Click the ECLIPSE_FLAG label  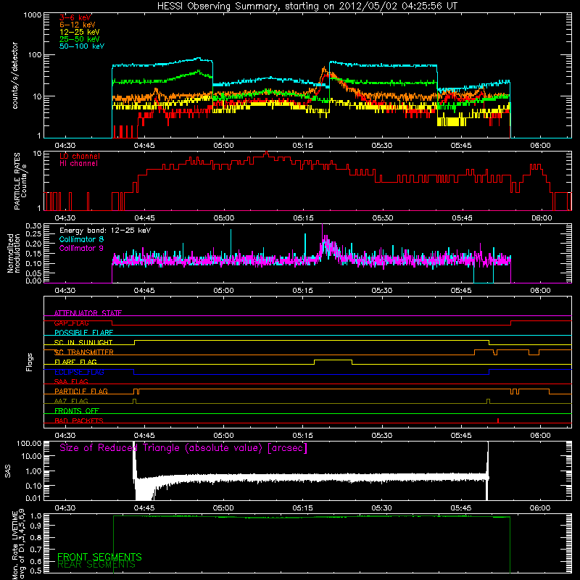point(79,372)
